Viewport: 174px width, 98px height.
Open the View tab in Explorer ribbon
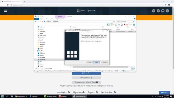point(52,19)
